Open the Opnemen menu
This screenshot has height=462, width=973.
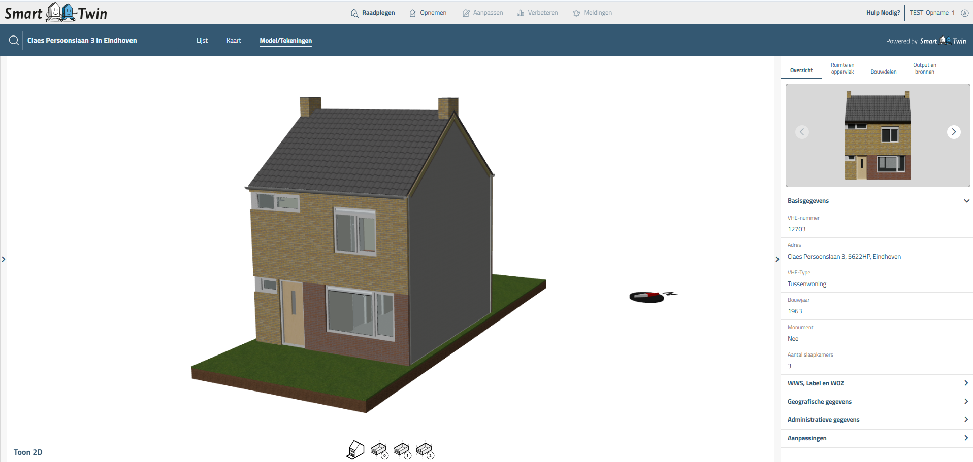tap(428, 13)
